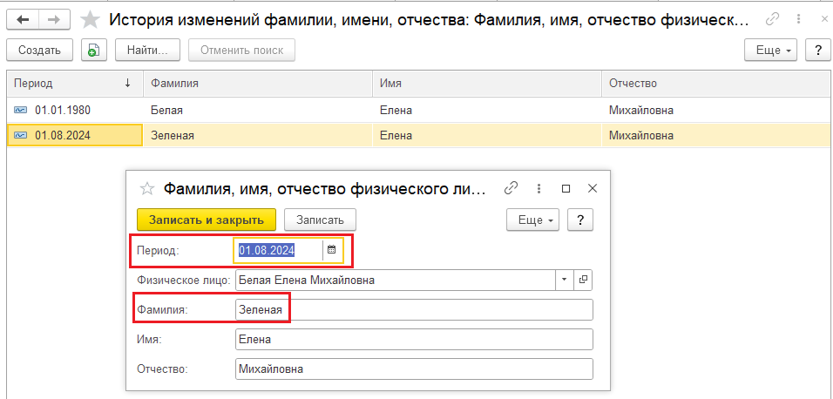
Task: Click Записать и закрыть button
Action: [x=207, y=220]
